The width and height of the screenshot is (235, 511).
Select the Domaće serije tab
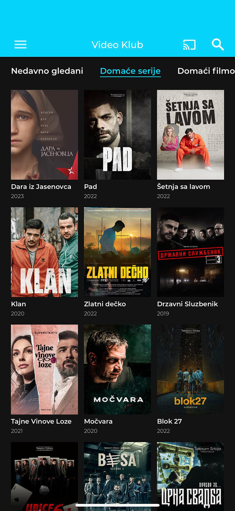[x=130, y=71]
